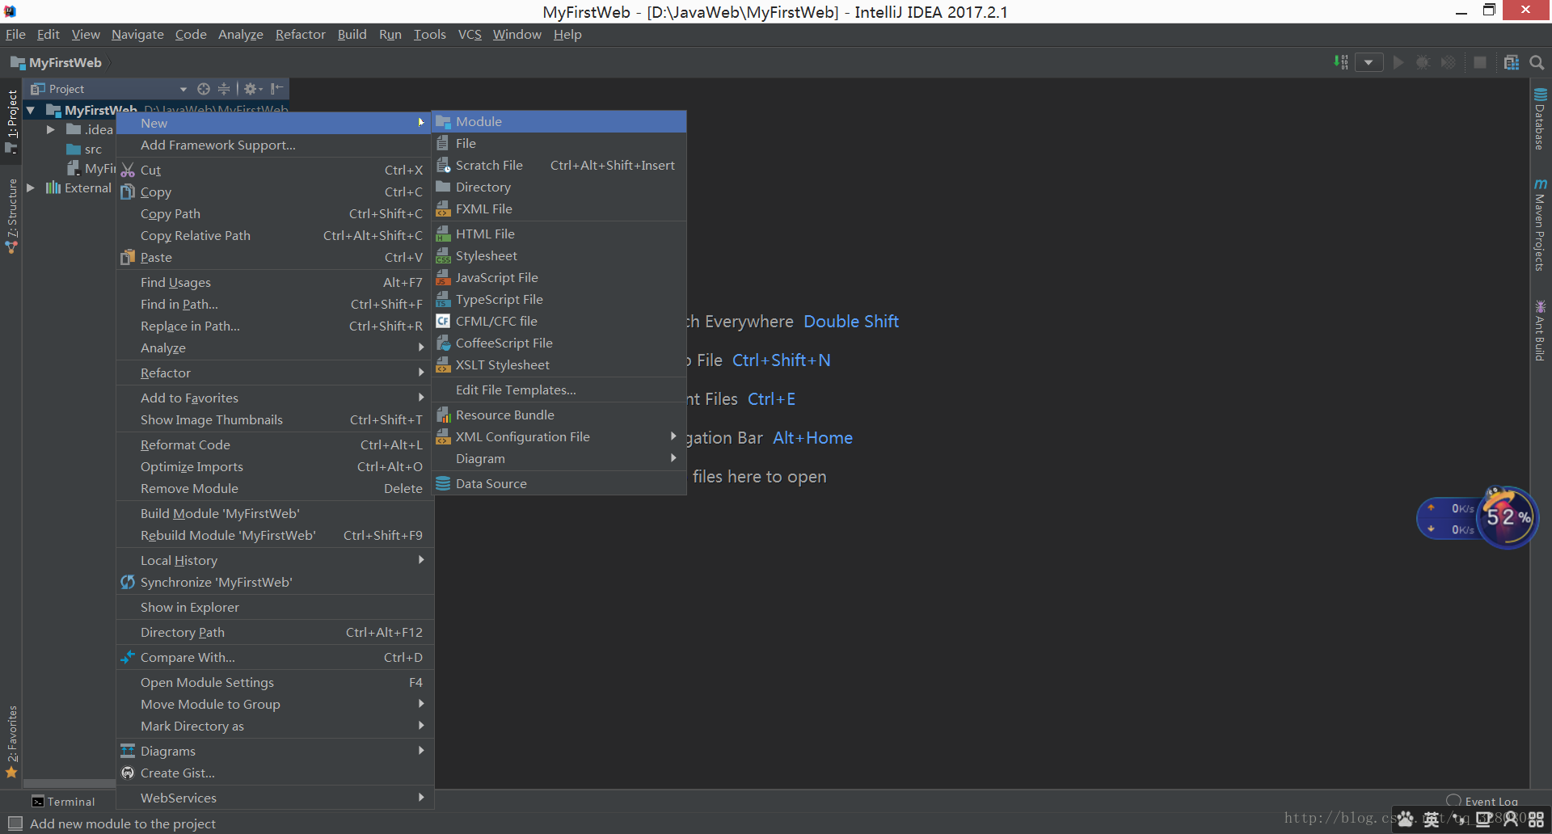
Task: Expand the Refactor context submenu arrow
Action: point(421,373)
